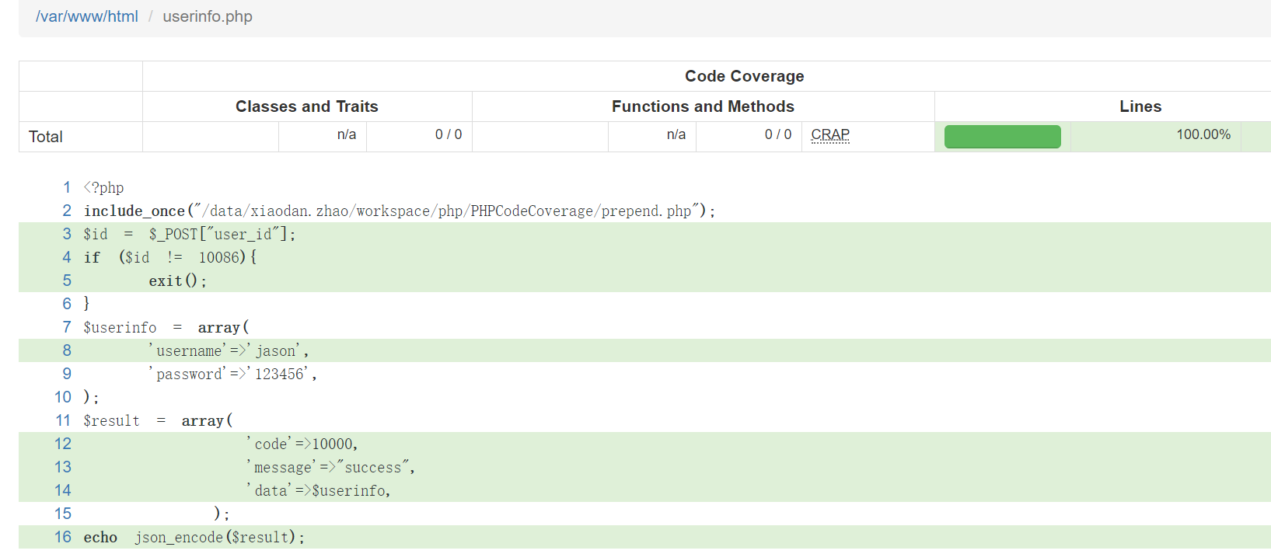The height and width of the screenshot is (554, 1271).
Task: Click line number 5 beside exit()
Action: (67, 280)
